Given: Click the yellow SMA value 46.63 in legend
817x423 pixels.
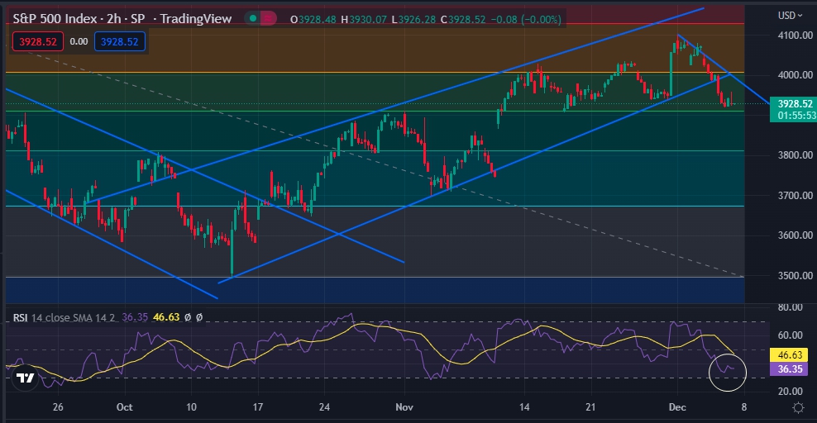Looking at the screenshot, I should [166, 317].
